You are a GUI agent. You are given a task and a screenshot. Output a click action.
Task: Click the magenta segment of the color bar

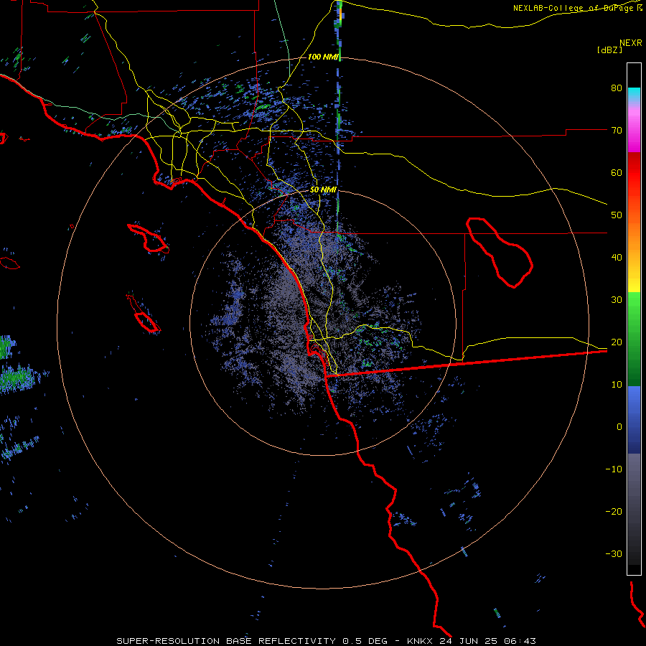pyautogui.click(x=634, y=130)
